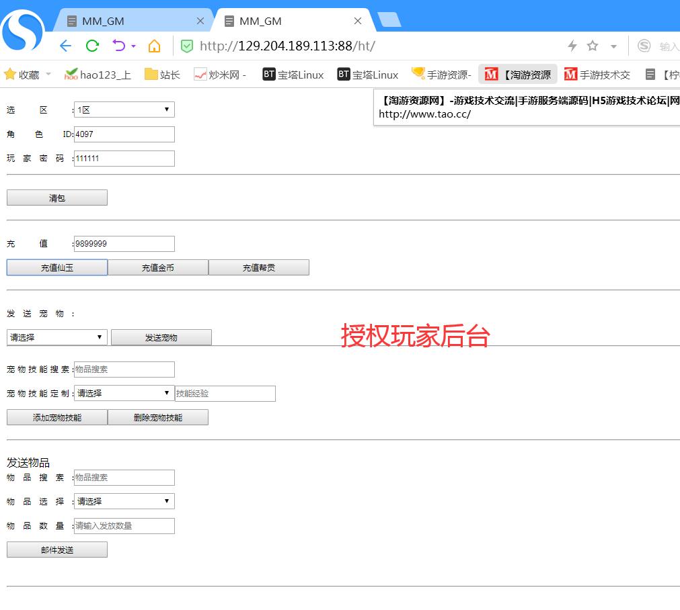
Task: Open the 站长 bookmark folder
Action: point(162,75)
